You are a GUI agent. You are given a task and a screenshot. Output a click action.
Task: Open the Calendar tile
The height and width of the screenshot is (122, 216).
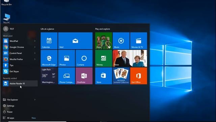49,41
